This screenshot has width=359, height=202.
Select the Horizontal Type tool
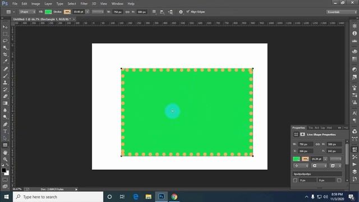click(5, 131)
